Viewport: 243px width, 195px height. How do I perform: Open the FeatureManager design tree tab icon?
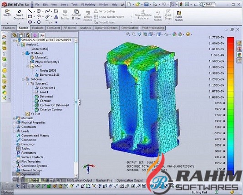pyautogui.click(x=15, y=35)
